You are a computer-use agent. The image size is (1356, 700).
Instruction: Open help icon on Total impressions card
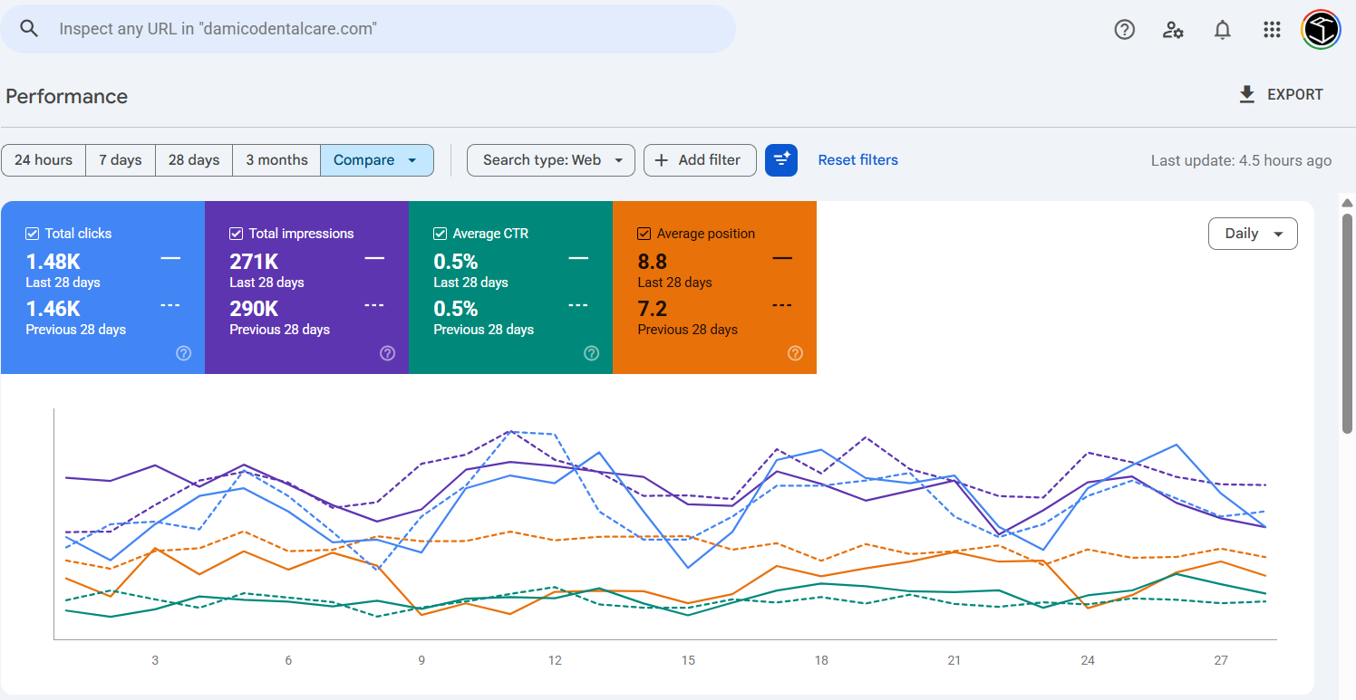pyautogui.click(x=388, y=353)
